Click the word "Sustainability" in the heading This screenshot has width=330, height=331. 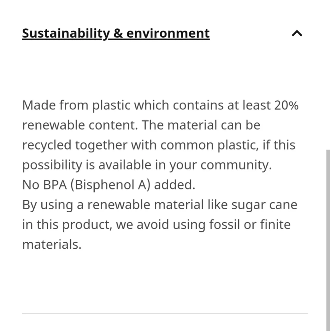(66, 33)
